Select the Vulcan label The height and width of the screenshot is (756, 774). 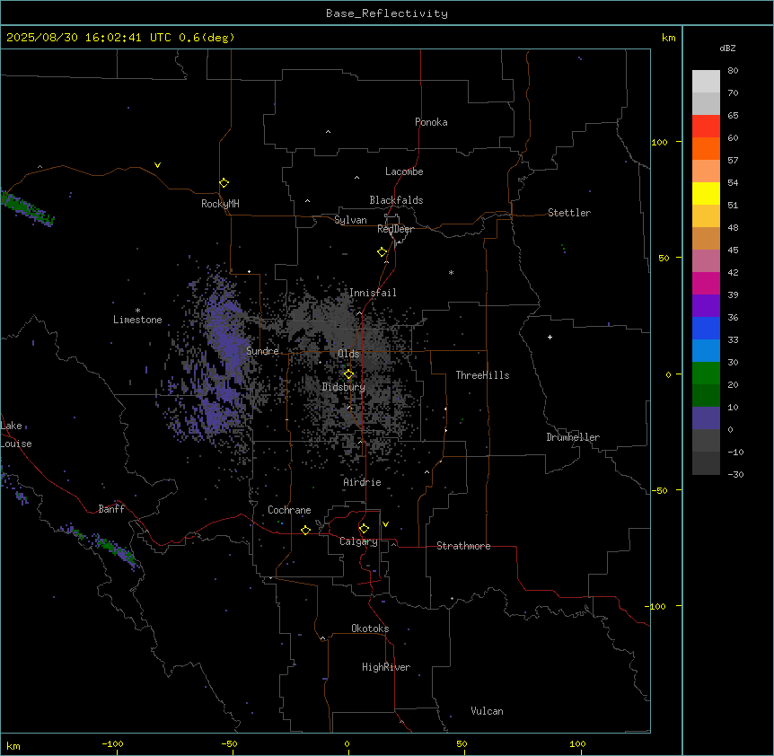point(487,711)
